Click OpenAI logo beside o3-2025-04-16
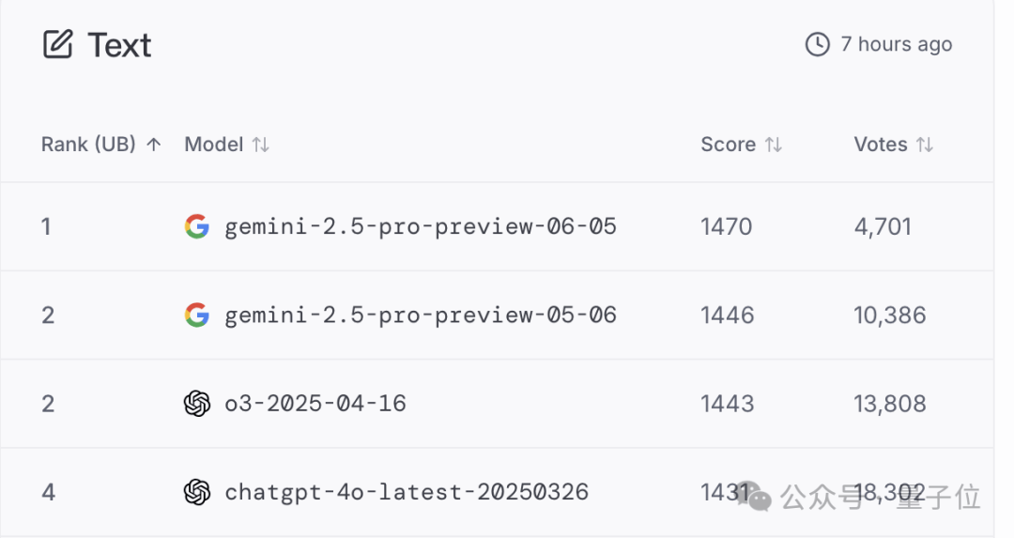The width and height of the screenshot is (1014, 538). point(197,404)
